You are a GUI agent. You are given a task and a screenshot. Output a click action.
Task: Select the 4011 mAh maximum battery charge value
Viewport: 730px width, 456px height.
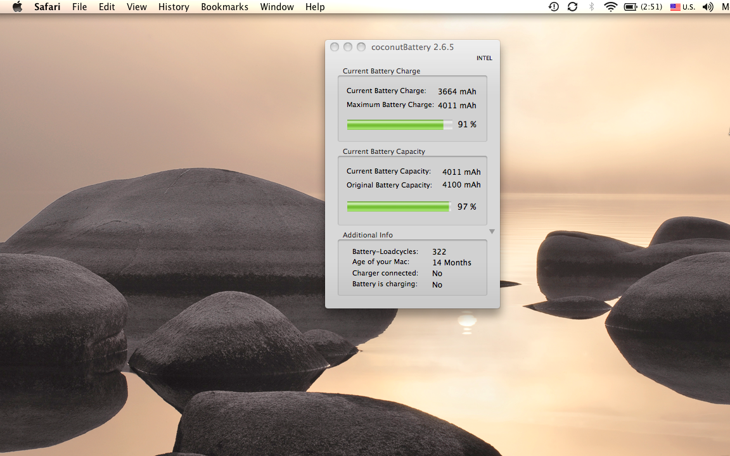[x=457, y=106]
